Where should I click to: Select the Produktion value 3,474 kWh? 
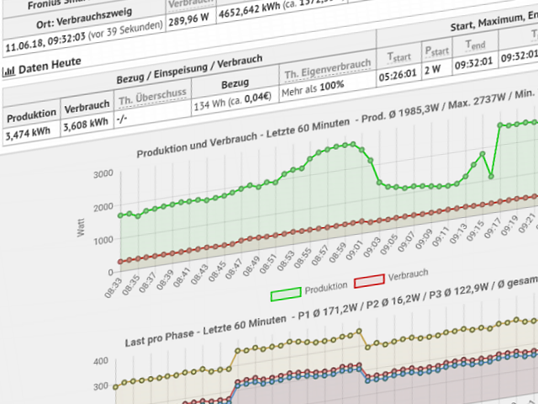pos(28,133)
